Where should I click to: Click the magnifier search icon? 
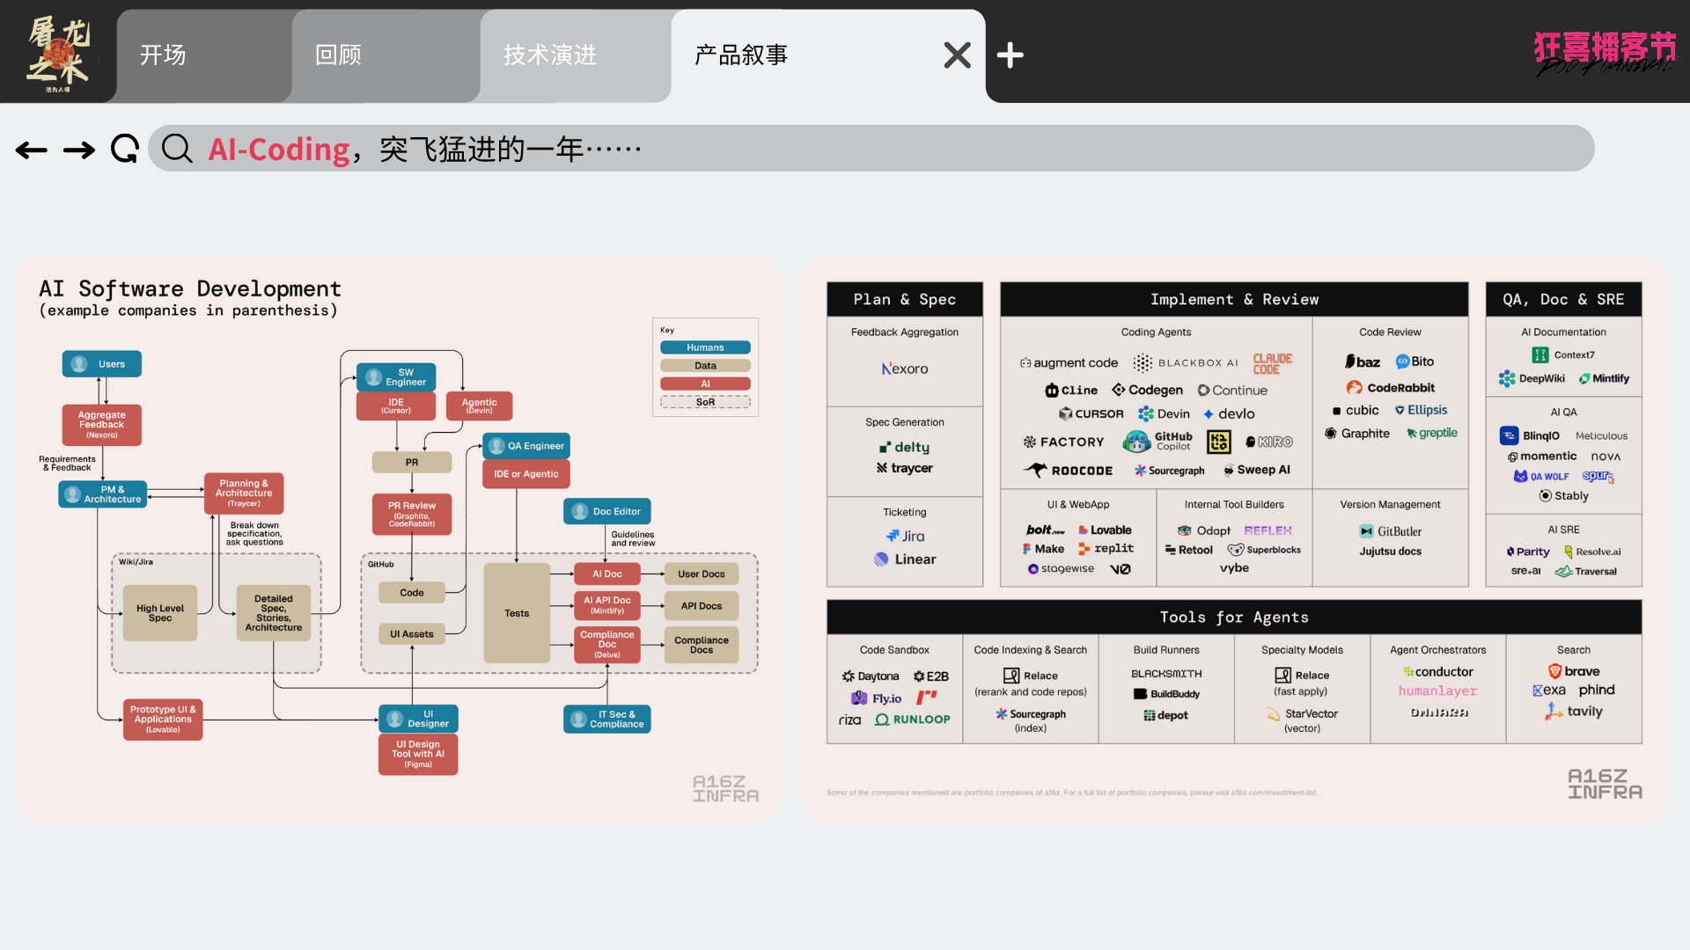click(177, 150)
